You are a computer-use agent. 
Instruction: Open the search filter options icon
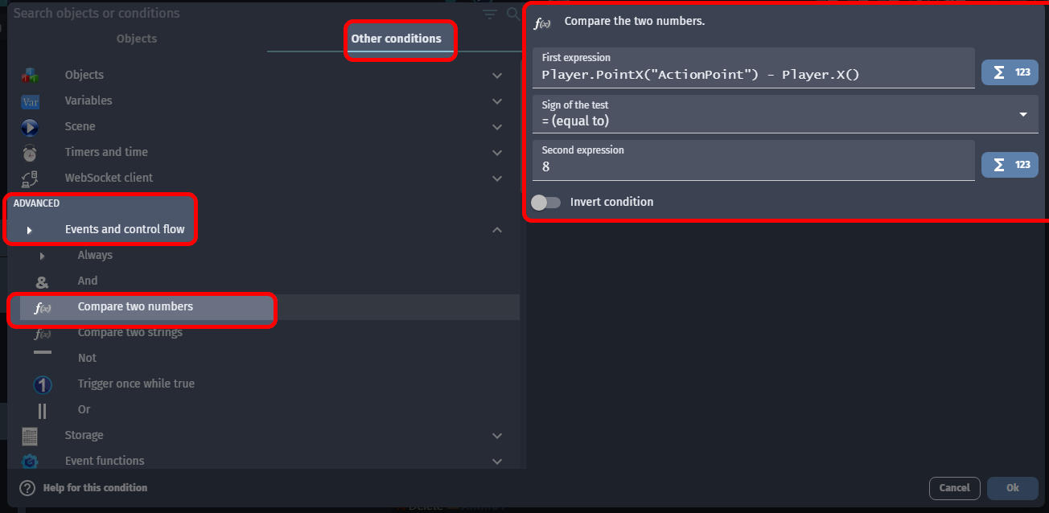(490, 14)
